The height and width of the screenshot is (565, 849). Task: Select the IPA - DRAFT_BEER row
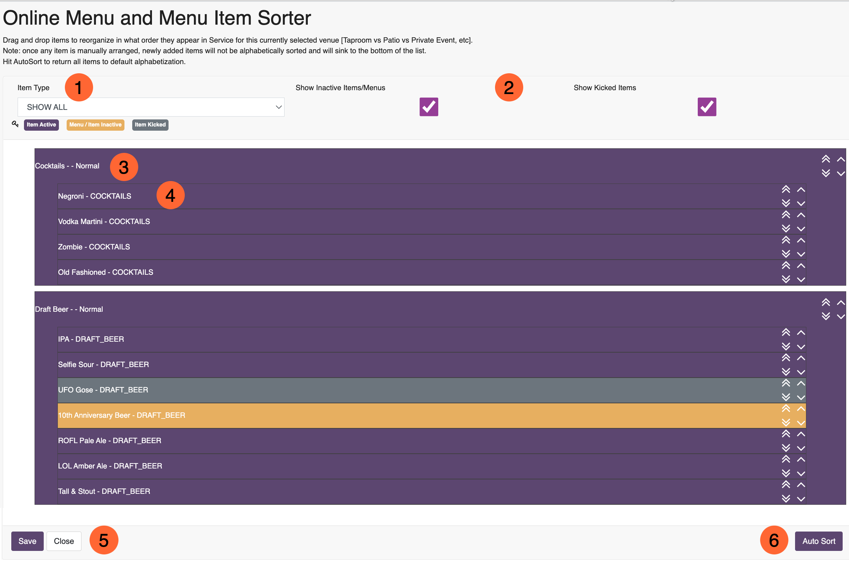(432, 340)
